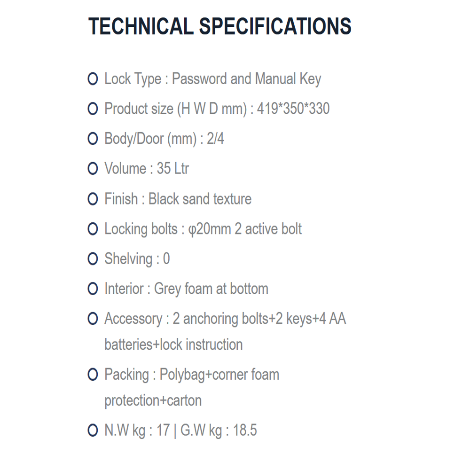
Task: Click the Password and Manual Key text
Action: (246, 79)
